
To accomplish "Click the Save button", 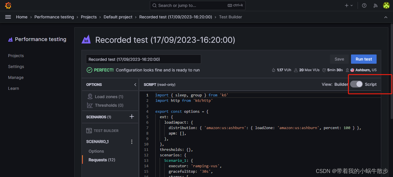I will [x=339, y=59].
